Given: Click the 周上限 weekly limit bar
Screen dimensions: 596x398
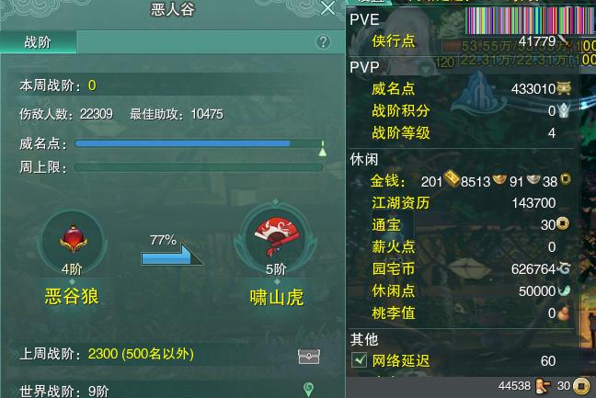Looking at the screenshot, I should (199, 167).
